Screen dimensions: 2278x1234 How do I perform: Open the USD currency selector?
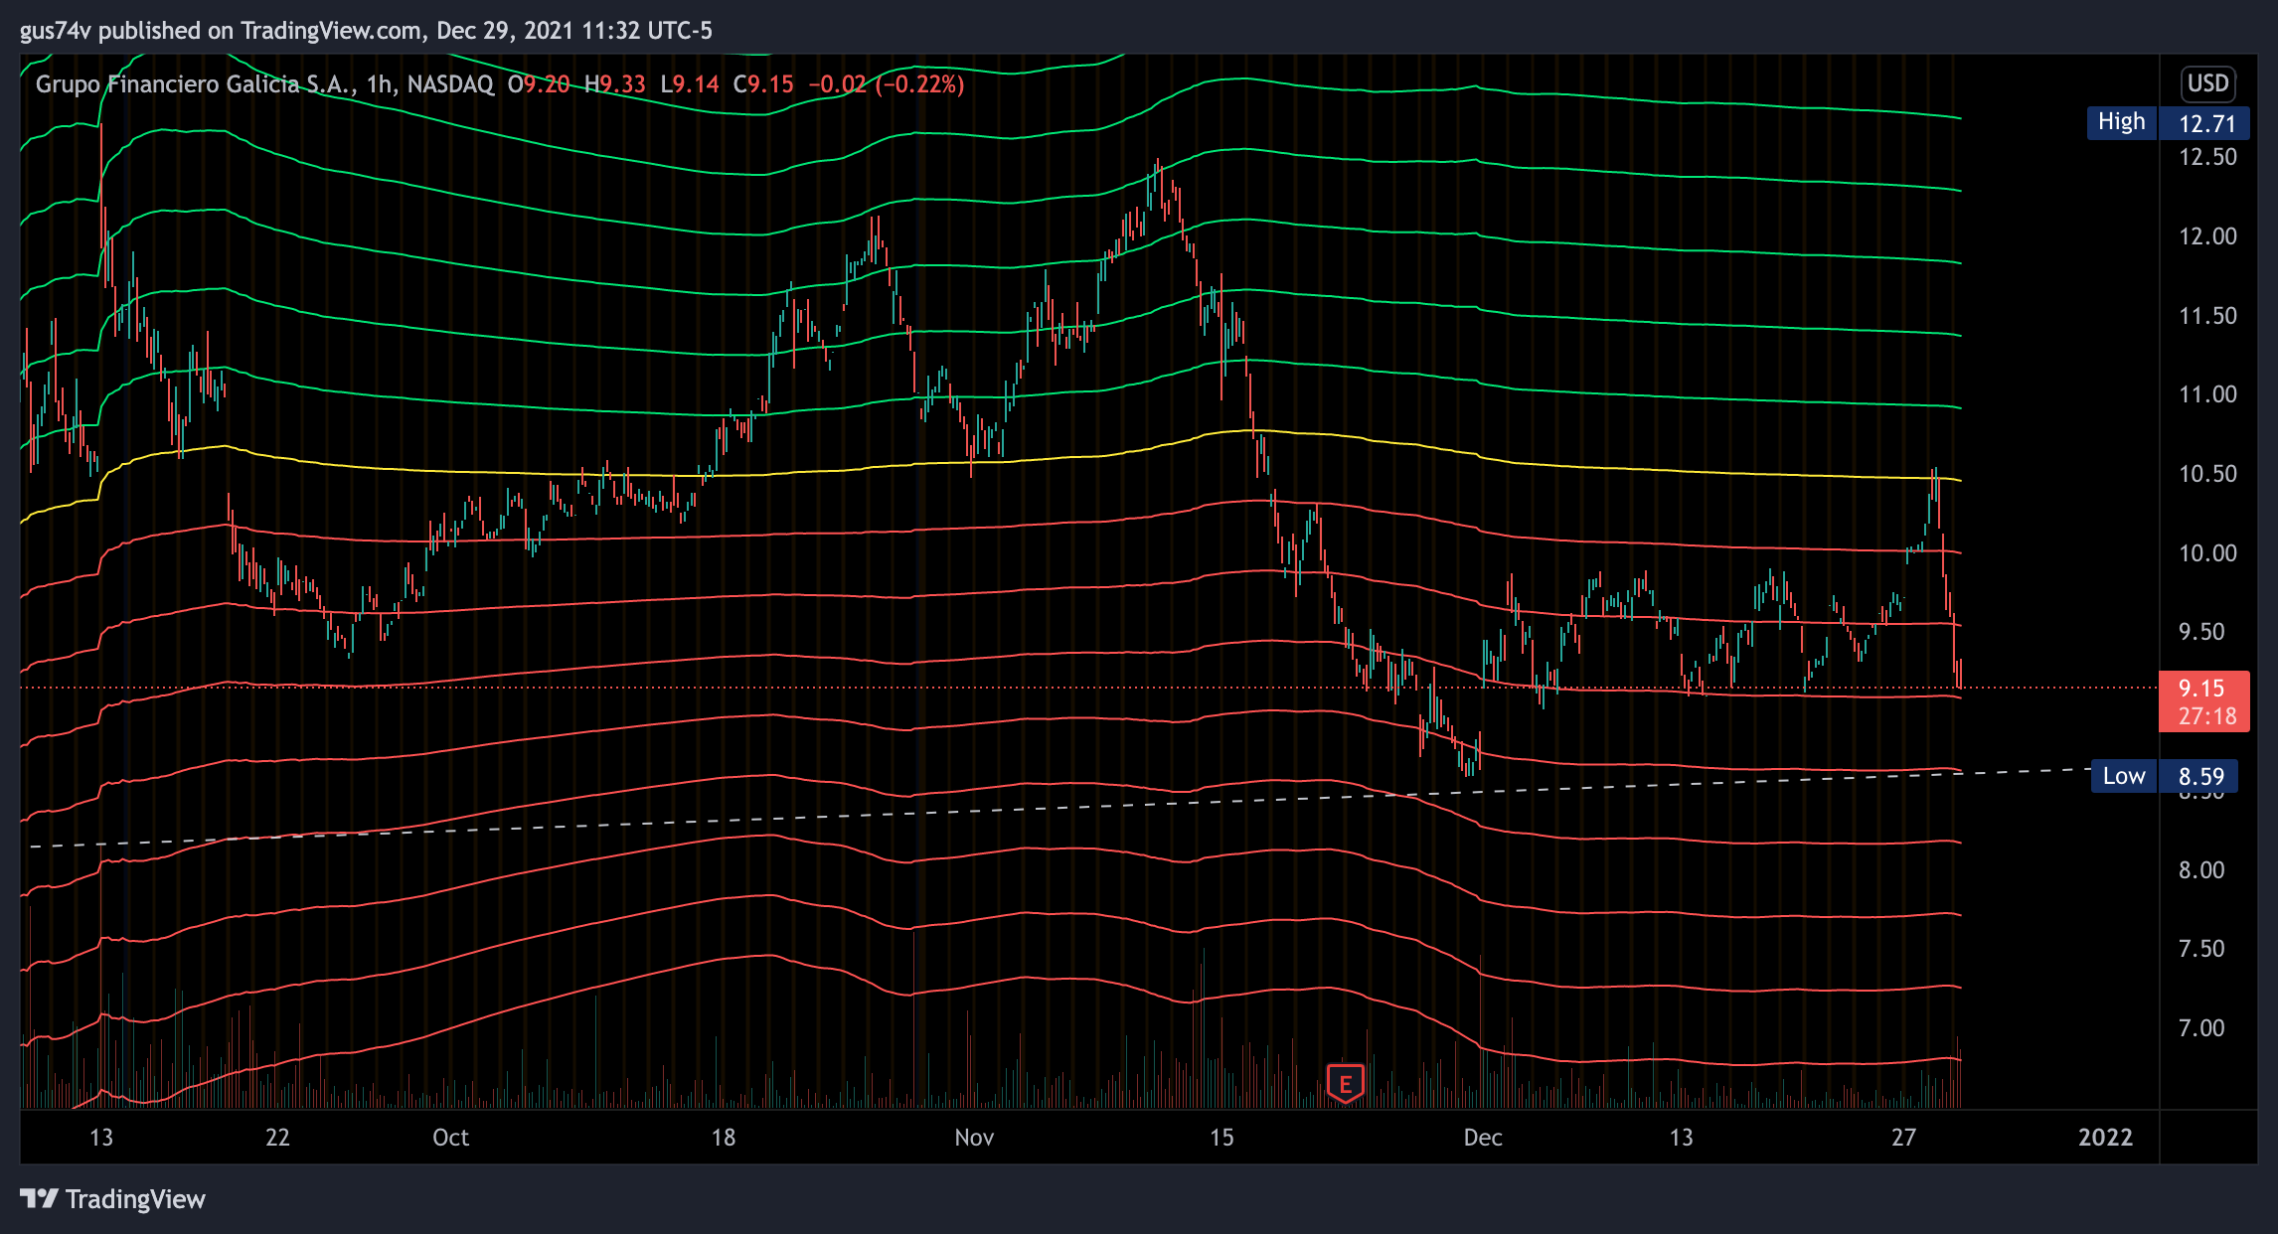click(x=2207, y=83)
